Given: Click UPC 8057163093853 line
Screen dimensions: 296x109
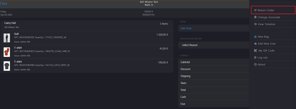Looking at the screenshot, I should tap(42, 51).
